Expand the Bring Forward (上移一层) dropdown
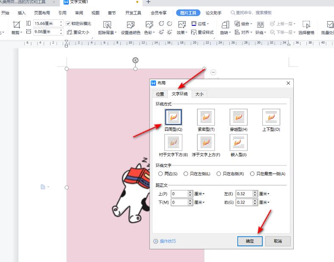Screen dimensions: 334x262 (x=295, y=24)
